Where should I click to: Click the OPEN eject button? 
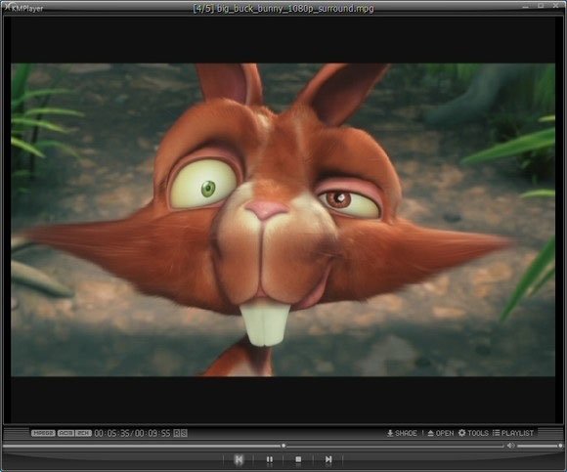click(441, 433)
